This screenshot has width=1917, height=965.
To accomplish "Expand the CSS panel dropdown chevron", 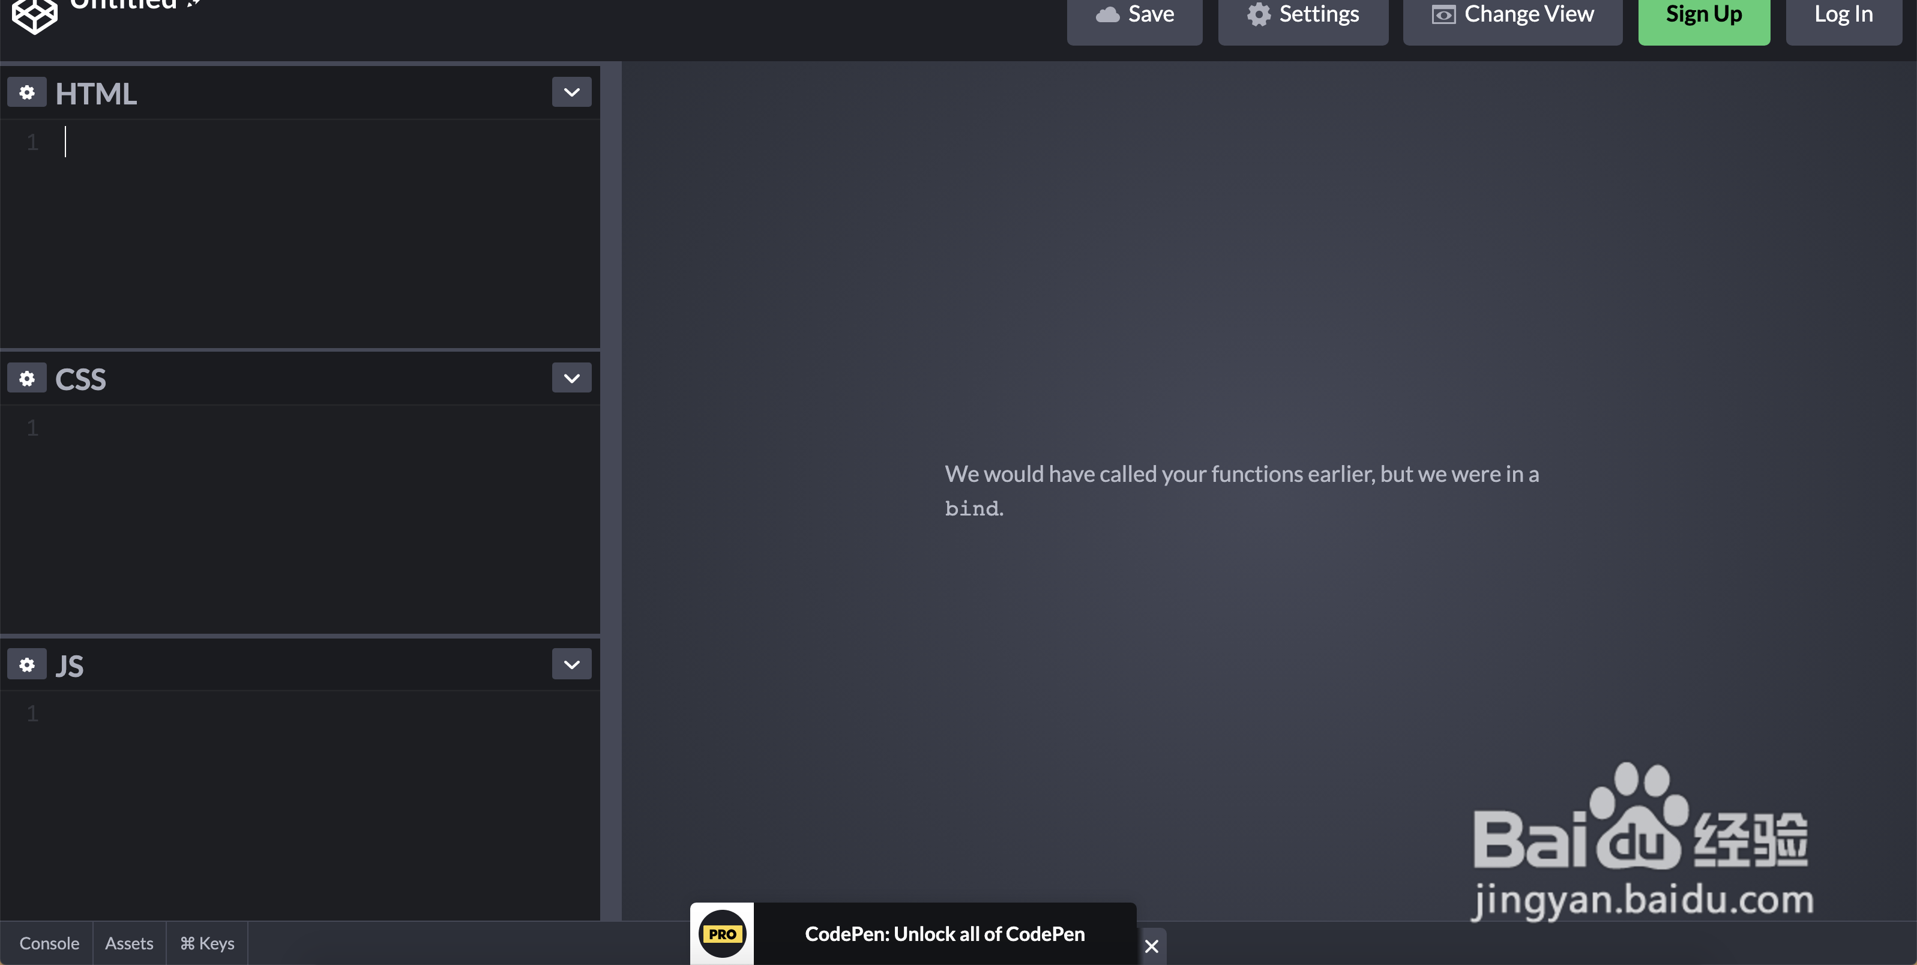I will (x=571, y=378).
